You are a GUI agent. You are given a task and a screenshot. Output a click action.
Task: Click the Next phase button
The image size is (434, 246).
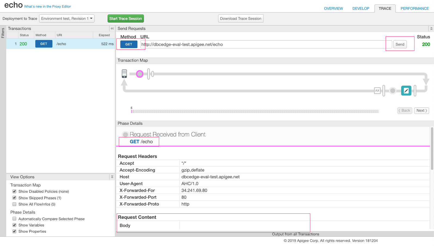coord(422,110)
